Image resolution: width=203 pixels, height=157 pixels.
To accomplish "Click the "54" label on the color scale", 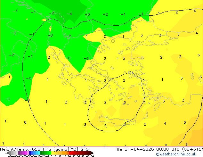I will click(92, 156).
